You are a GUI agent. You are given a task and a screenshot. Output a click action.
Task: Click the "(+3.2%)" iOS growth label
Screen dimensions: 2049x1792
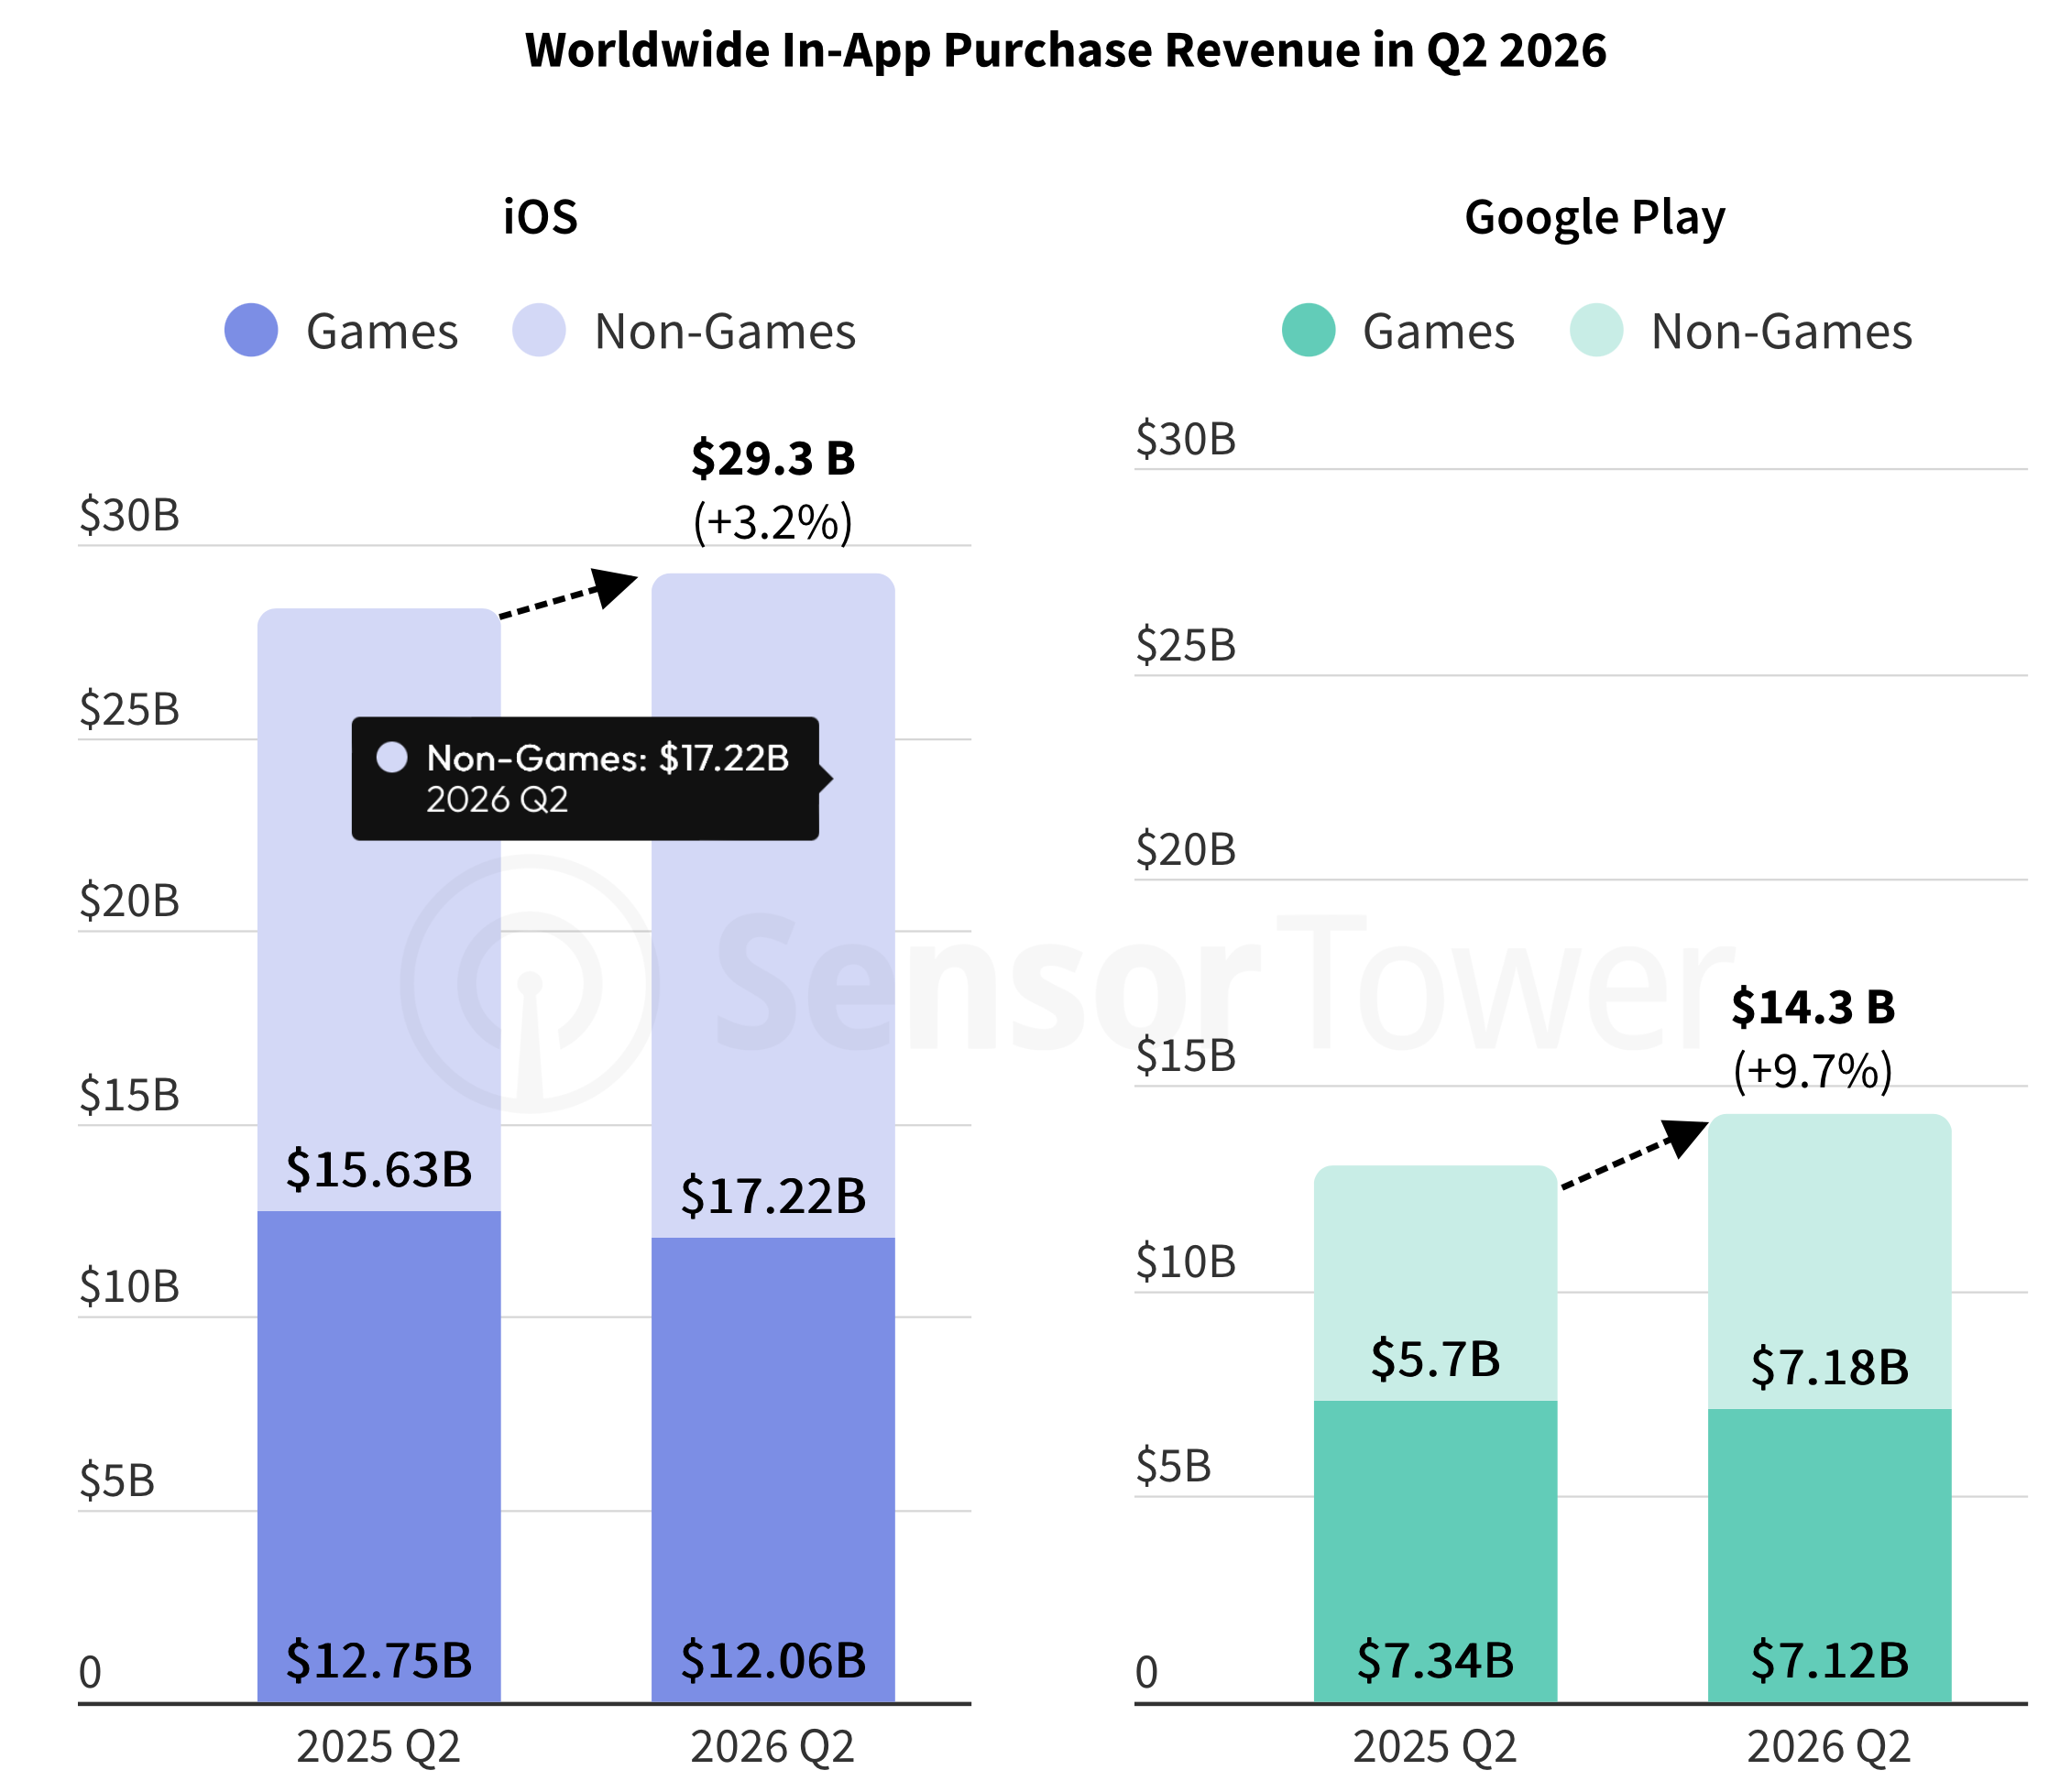(x=773, y=522)
